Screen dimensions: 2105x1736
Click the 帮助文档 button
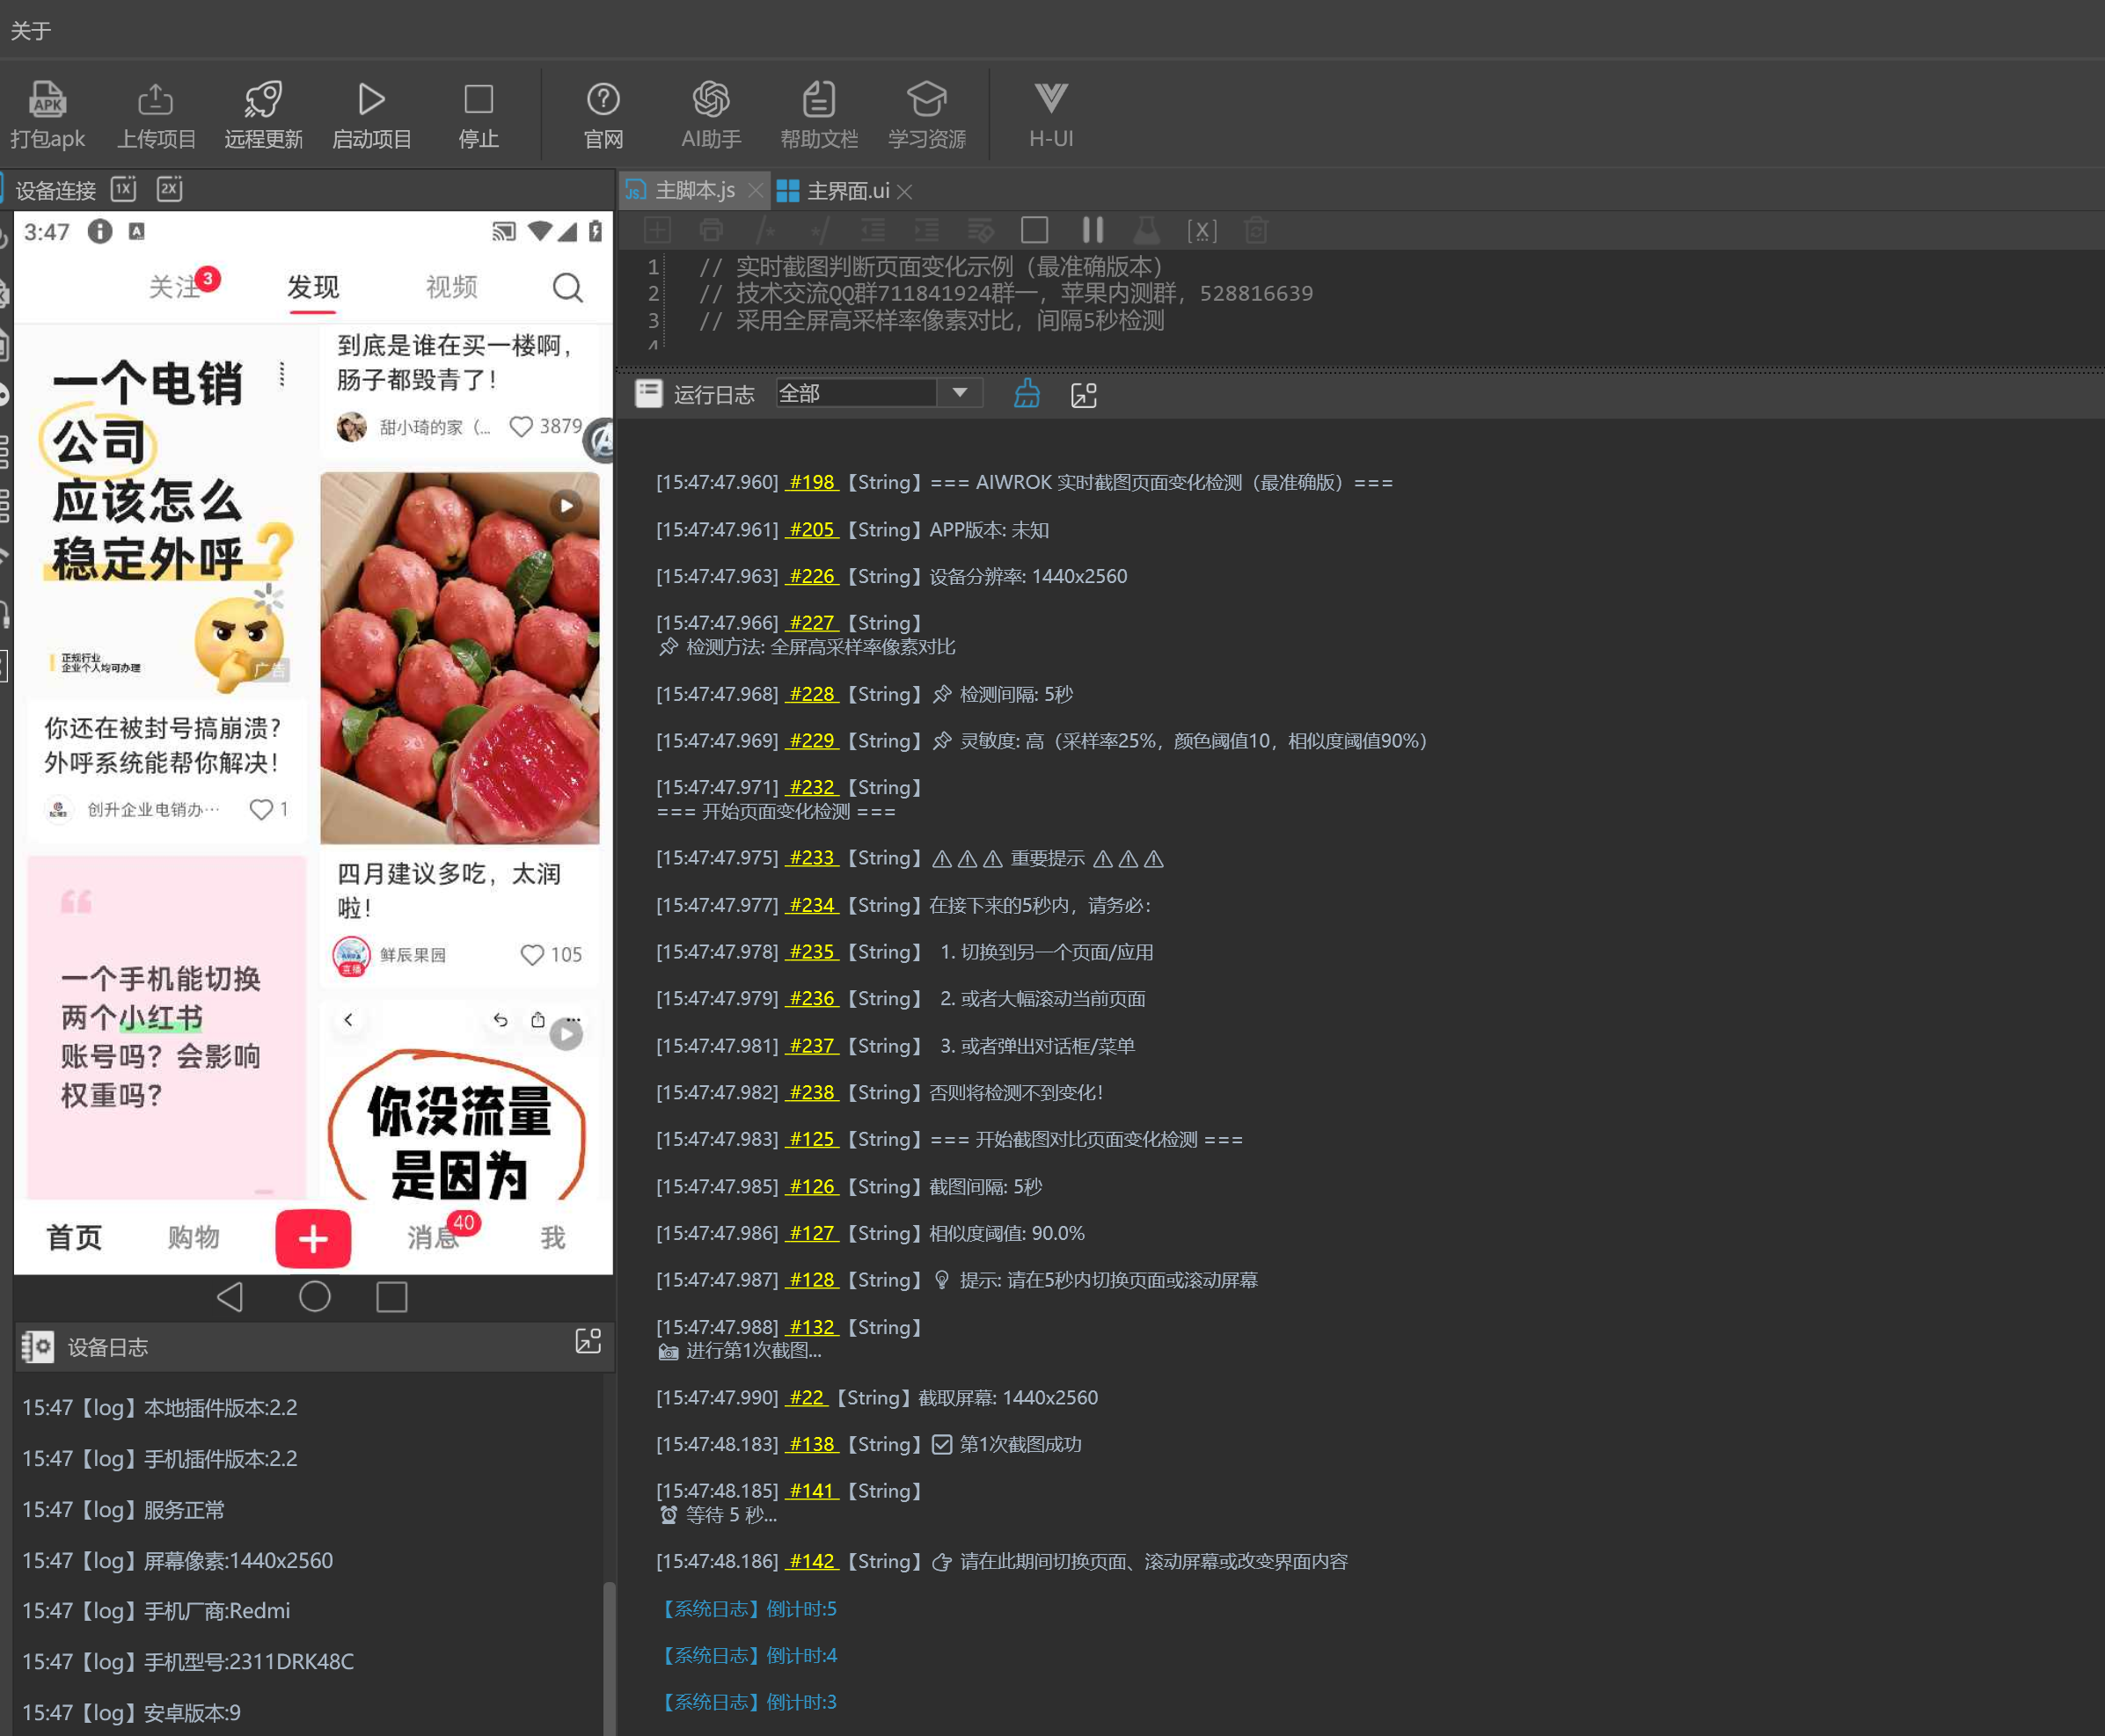pos(819,100)
